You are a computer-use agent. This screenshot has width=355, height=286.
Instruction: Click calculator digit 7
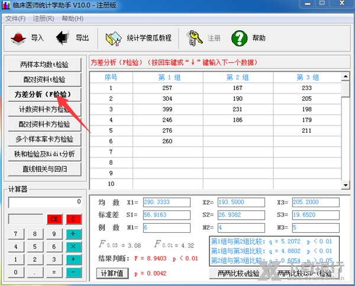pyautogui.click(x=16, y=234)
